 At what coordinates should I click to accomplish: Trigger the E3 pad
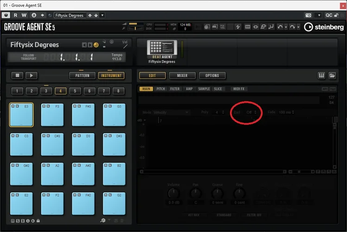coord(21,115)
